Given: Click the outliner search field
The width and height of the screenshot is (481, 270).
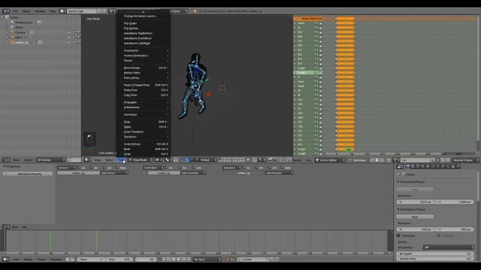Looking at the screenshot, I should [74, 160].
